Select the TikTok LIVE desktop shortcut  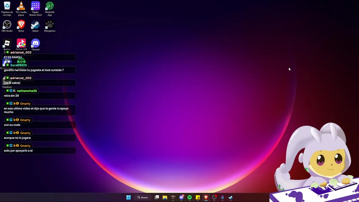tap(21, 45)
